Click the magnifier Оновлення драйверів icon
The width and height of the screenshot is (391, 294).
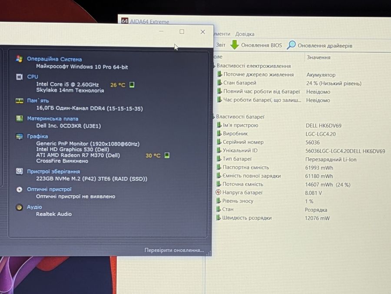pos(291,45)
